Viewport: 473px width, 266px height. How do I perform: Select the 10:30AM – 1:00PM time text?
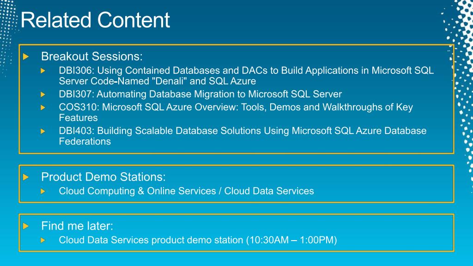[x=291, y=240]
